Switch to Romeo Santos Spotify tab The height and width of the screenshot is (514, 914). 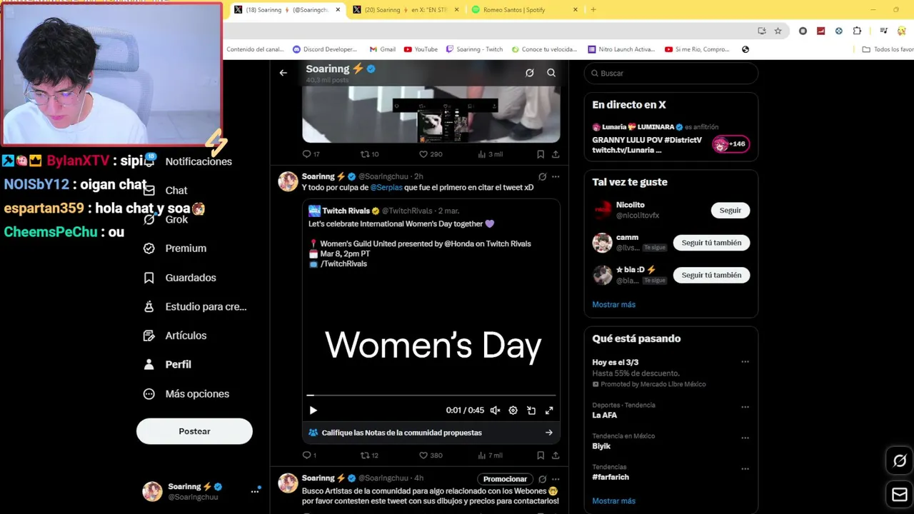point(525,10)
